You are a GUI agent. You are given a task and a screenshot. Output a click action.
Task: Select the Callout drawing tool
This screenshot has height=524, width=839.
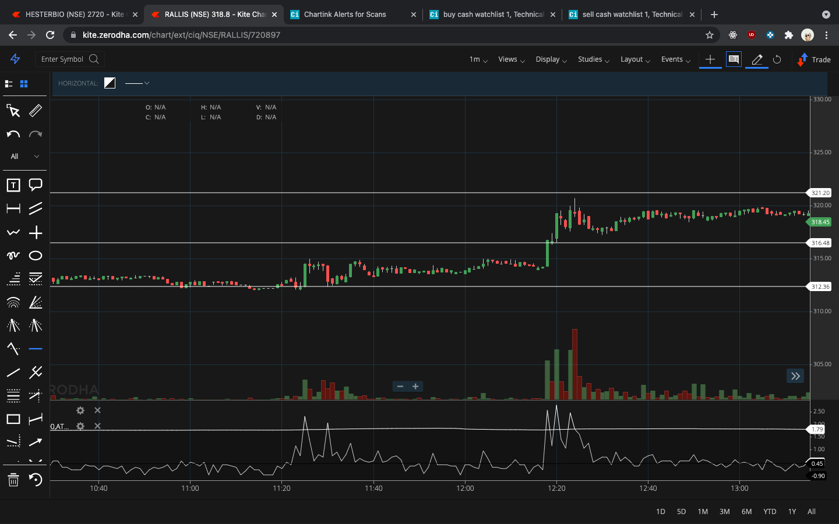coord(36,185)
